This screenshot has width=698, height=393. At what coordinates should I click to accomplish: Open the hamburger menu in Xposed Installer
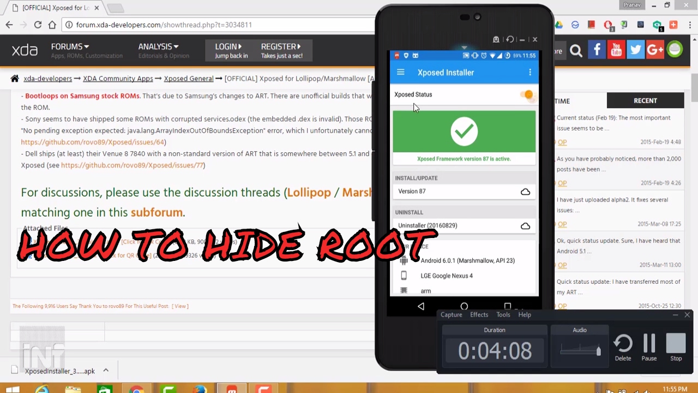[401, 72]
